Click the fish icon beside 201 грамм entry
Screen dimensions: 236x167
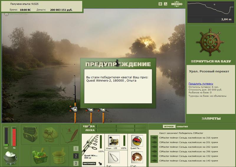pos(154,142)
